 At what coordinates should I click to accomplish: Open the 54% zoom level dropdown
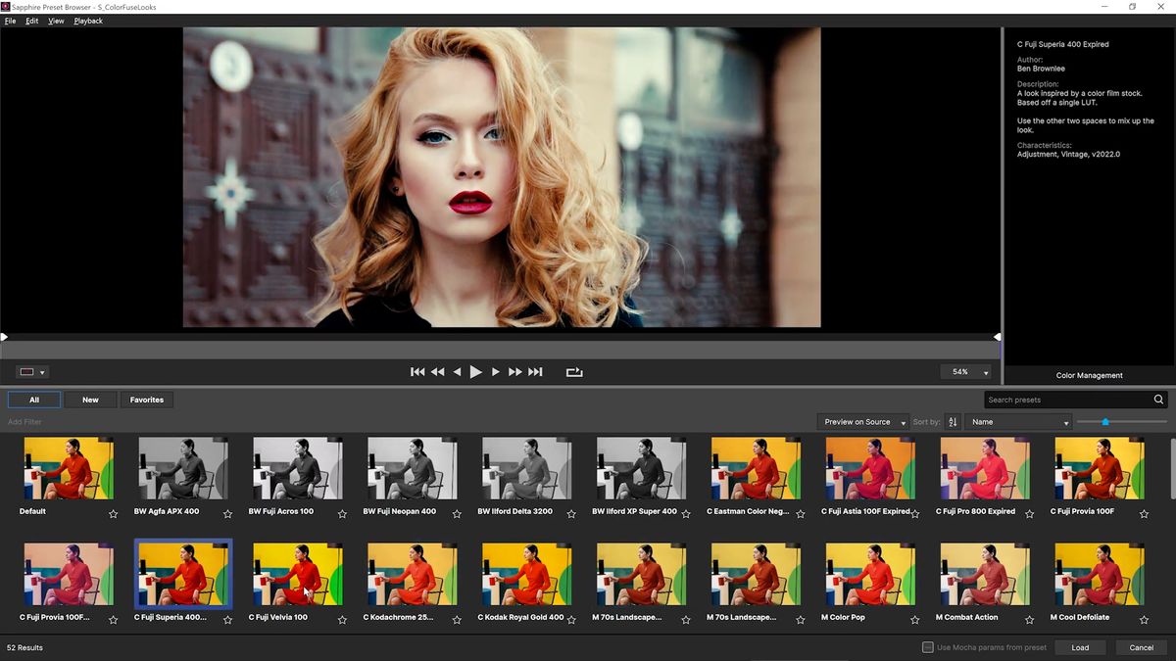coord(966,372)
